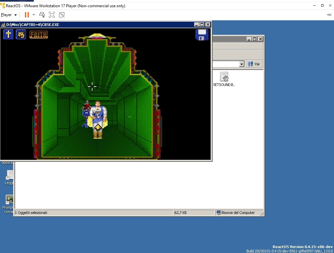Enter VMware full screen mode
Image resolution: width=334 pixels, height=253 pixels.
pyautogui.click(x=52, y=15)
